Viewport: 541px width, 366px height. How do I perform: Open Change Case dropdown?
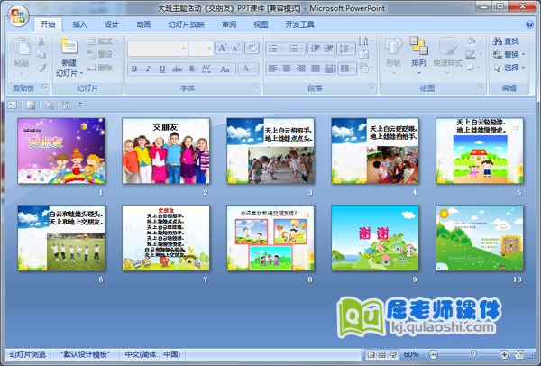[226, 69]
